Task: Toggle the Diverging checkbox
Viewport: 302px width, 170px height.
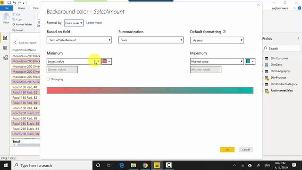Action: coord(48,79)
